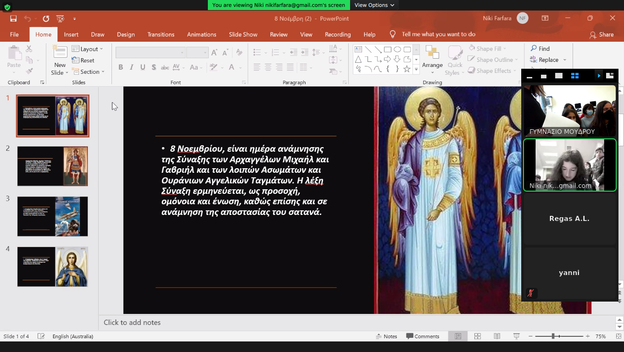This screenshot has width=624, height=352.
Task: Select the Oval shape in the gallery
Action: (x=397, y=49)
